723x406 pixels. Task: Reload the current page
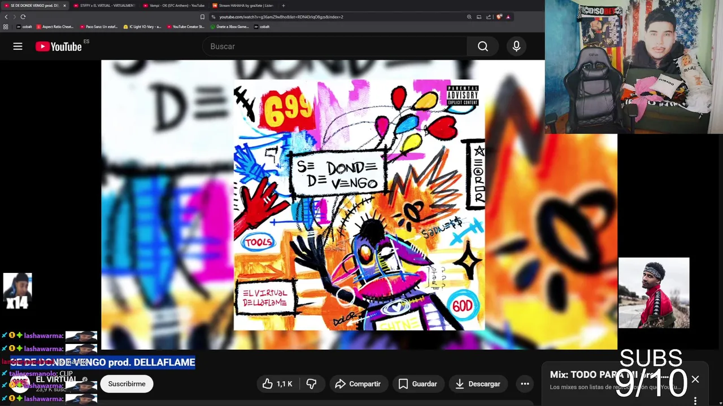pos(23,17)
